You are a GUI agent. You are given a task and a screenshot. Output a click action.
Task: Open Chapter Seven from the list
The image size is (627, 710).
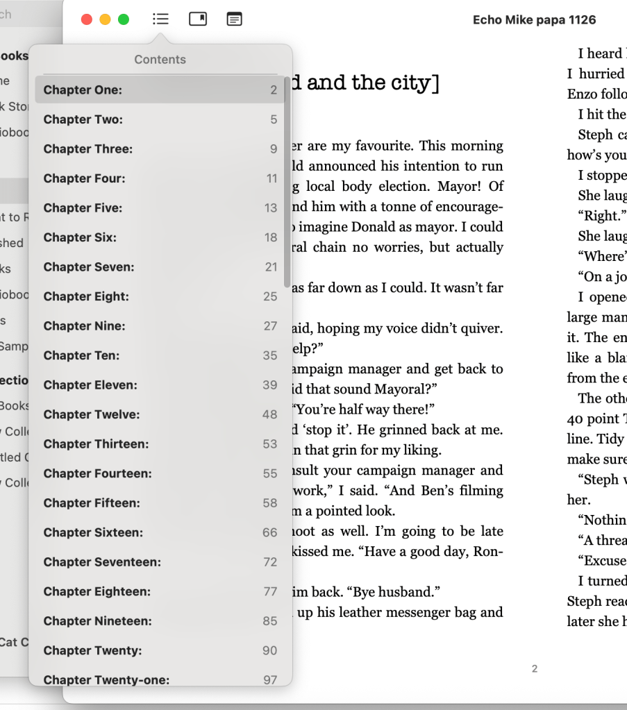click(89, 267)
